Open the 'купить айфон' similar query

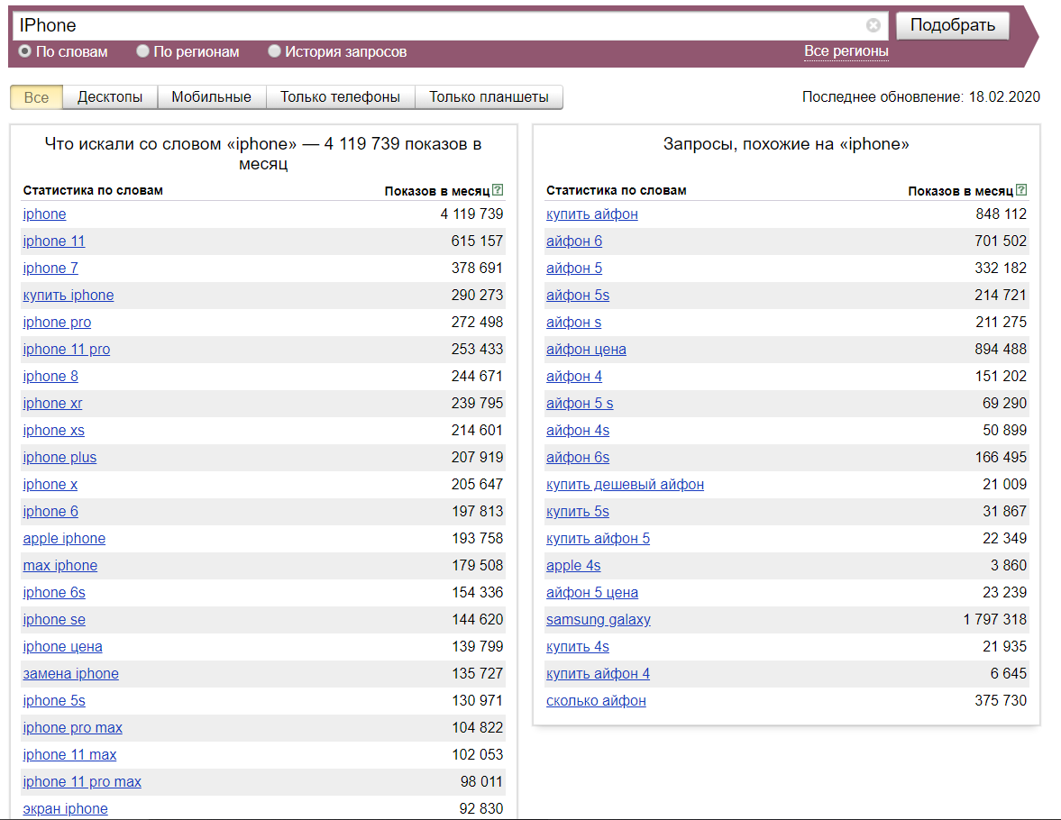[592, 214]
